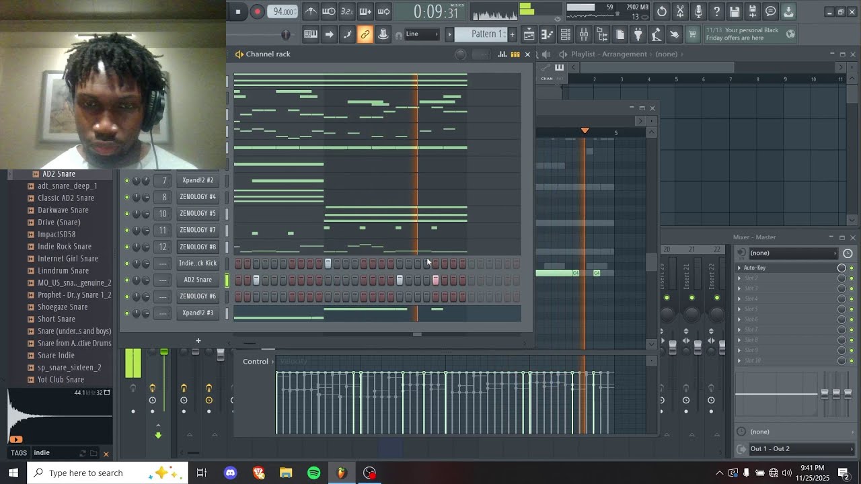Stop playback with the stop button

[x=237, y=11]
